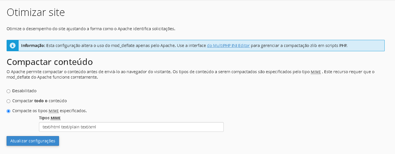
Task: Click the 'Tipos MIME' field label
Action: 50,118
